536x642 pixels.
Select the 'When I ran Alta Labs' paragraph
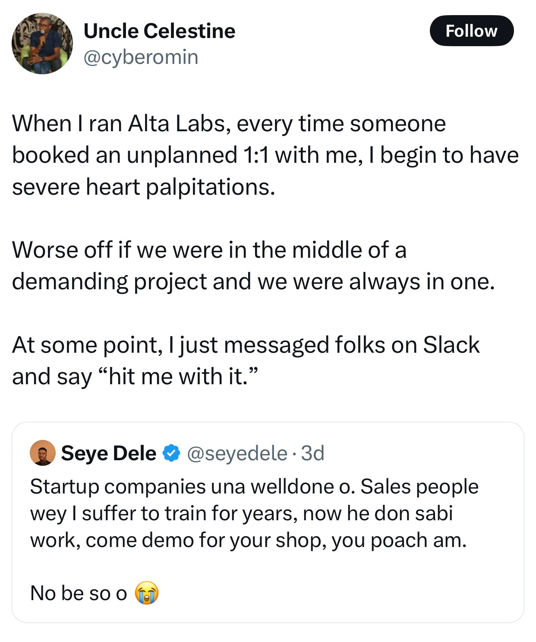pos(265,155)
